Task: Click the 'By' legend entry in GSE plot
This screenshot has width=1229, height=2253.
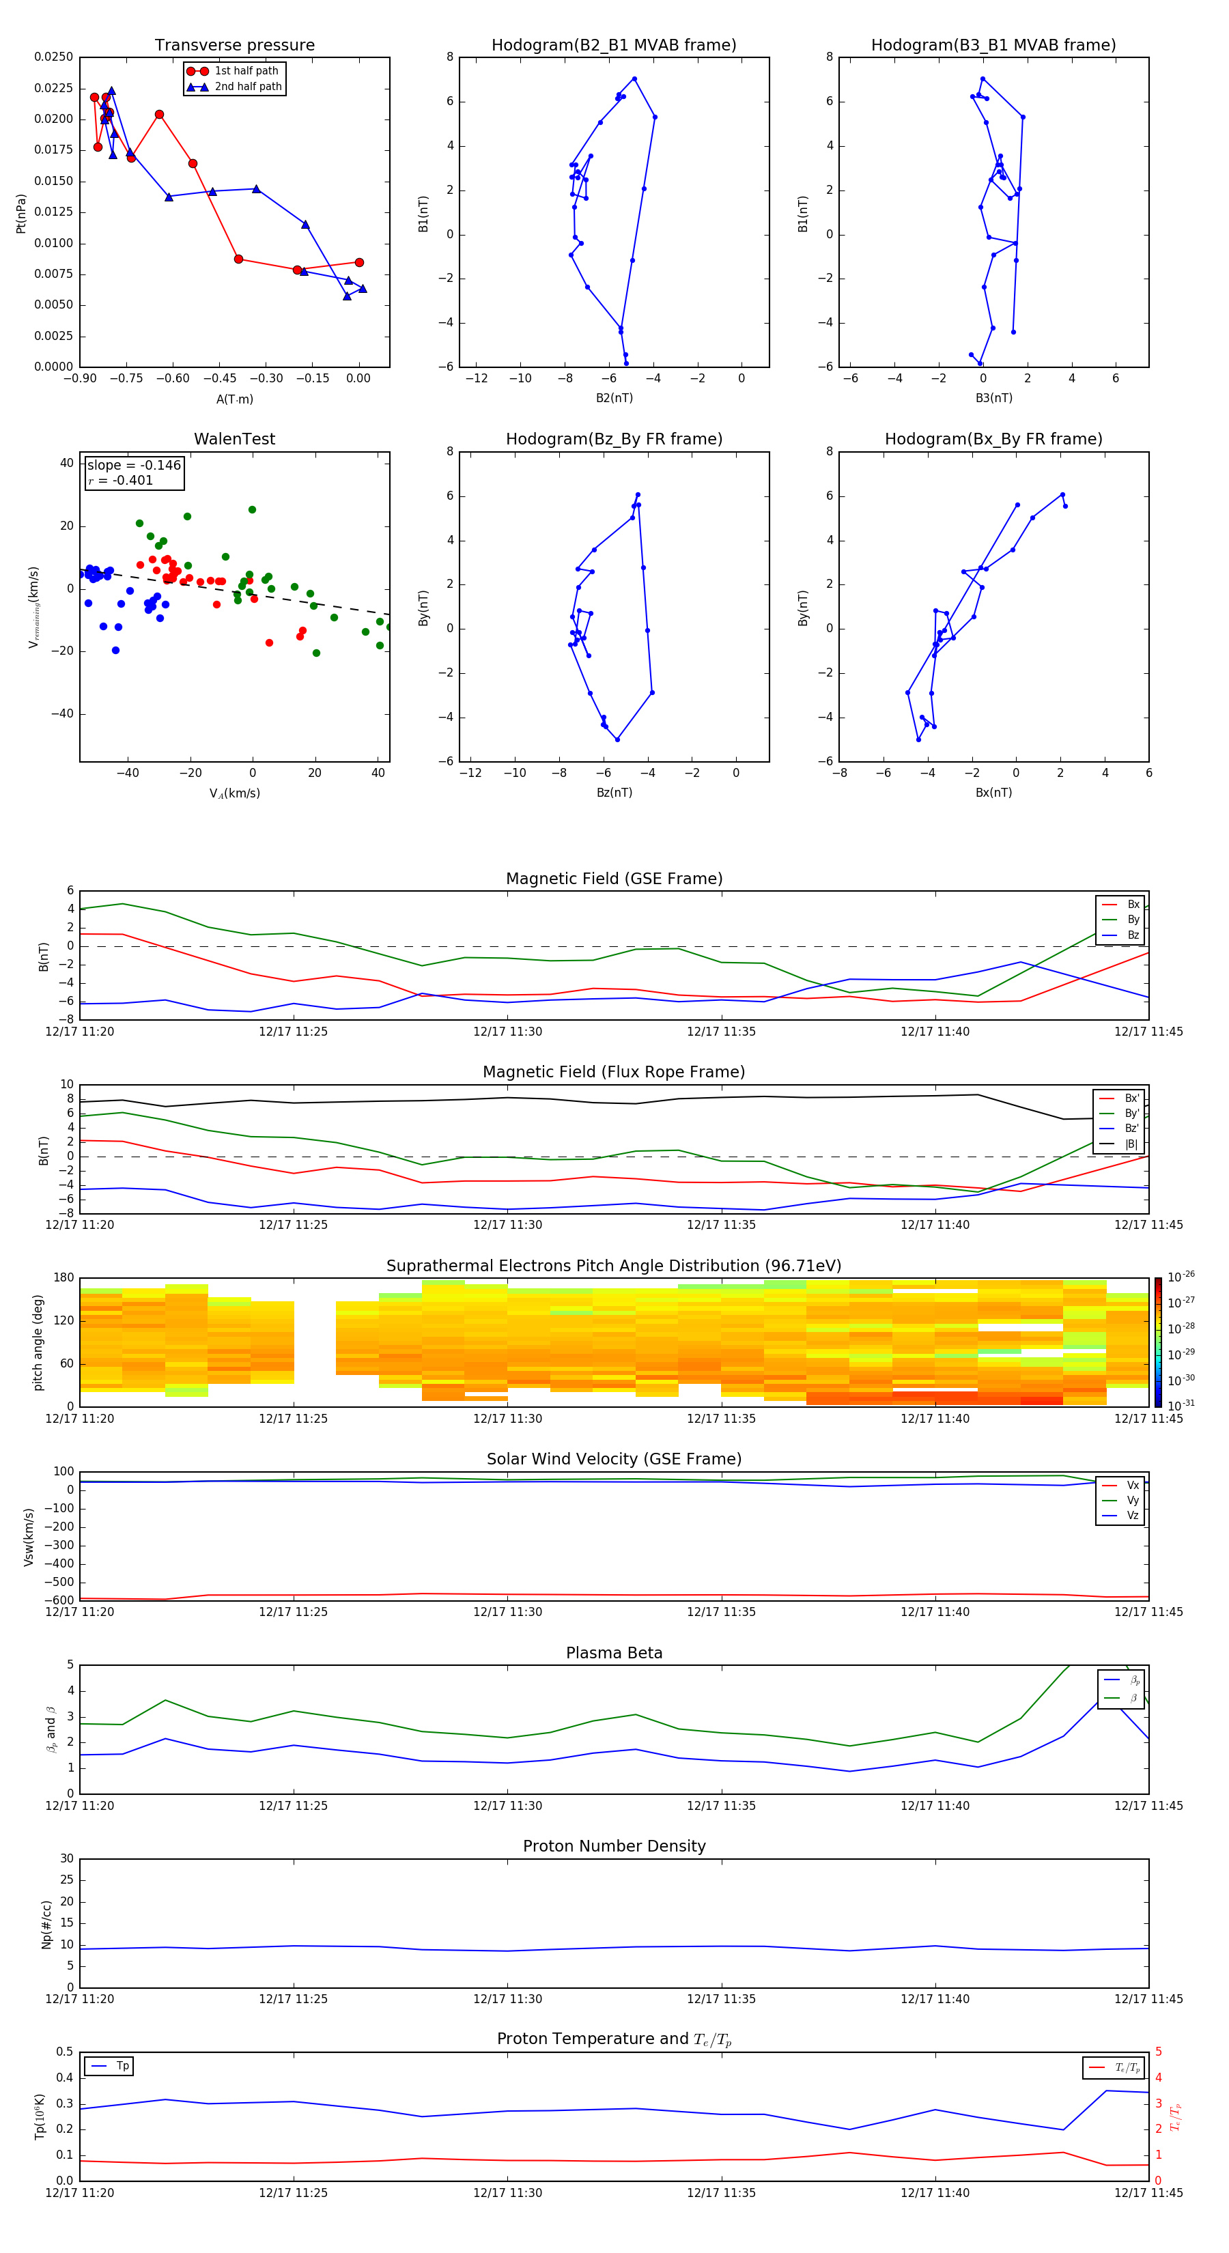Action: [1120, 919]
